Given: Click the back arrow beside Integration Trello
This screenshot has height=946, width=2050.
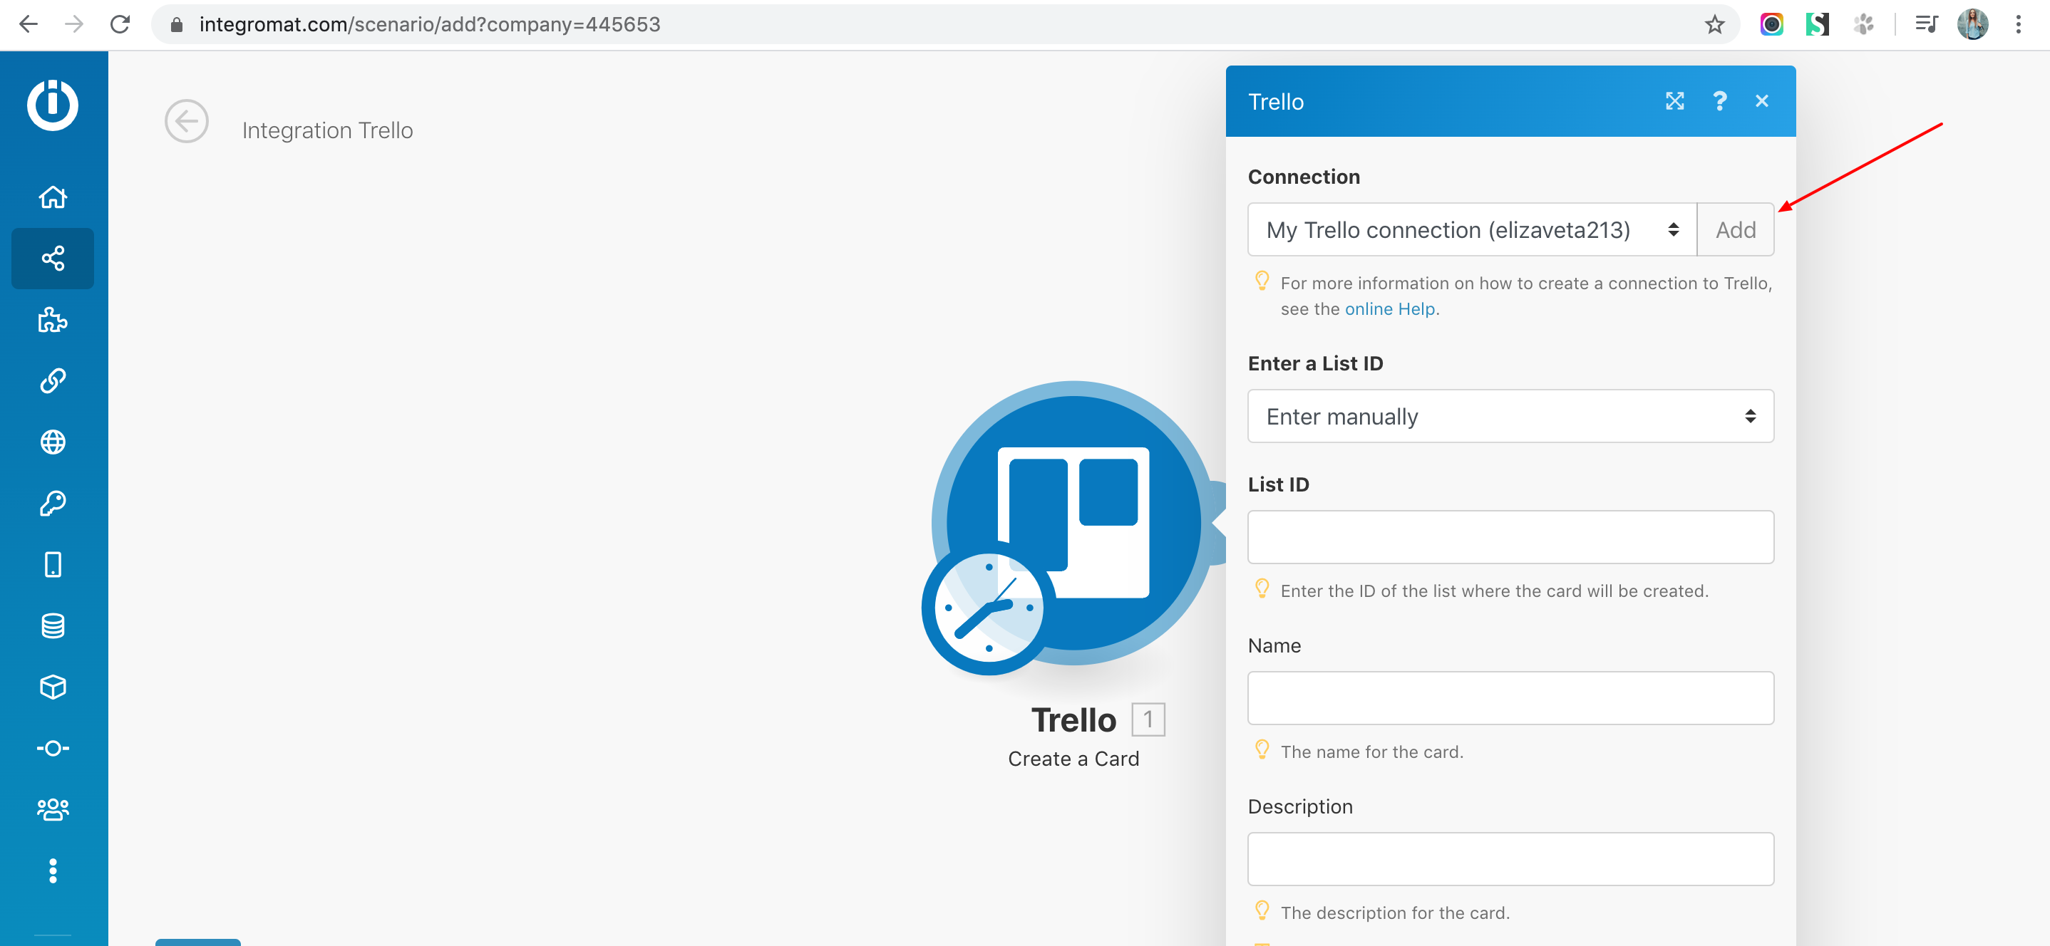Looking at the screenshot, I should 186,122.
